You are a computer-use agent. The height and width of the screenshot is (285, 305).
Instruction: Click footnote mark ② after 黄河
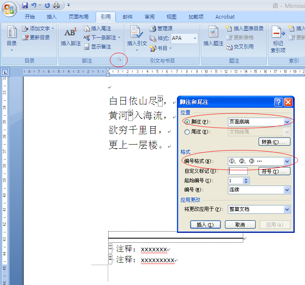pyautogui.click(x=130, y=115)
